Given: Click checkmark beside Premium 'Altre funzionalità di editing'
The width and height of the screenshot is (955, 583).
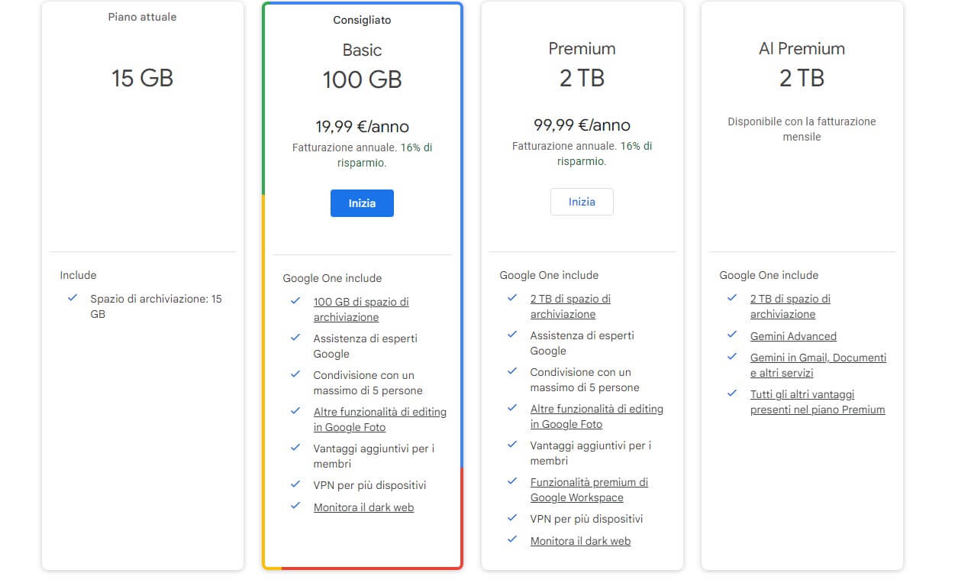Looking at the screenshot, I should tap(512, 408).
